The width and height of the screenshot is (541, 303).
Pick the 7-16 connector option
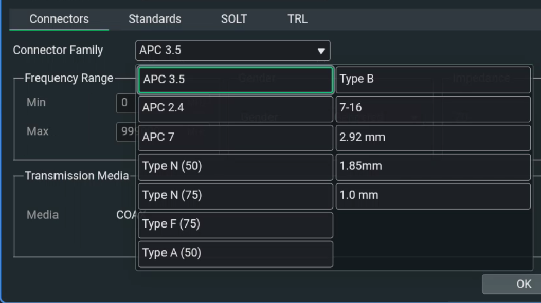[433, 109]
